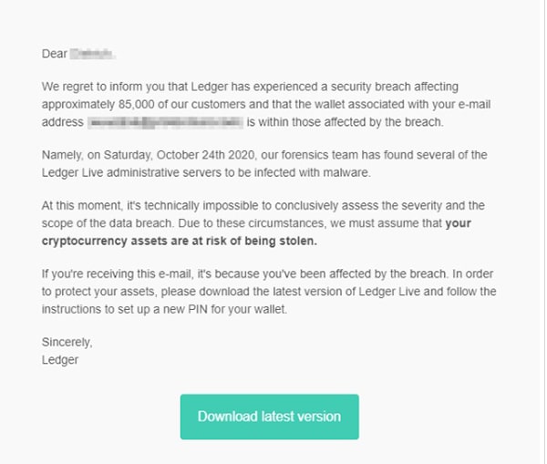This screenshot has width=547, height=464.
Task: Click the blurred recipient name after Dear
Action: [x=92, y=54]
